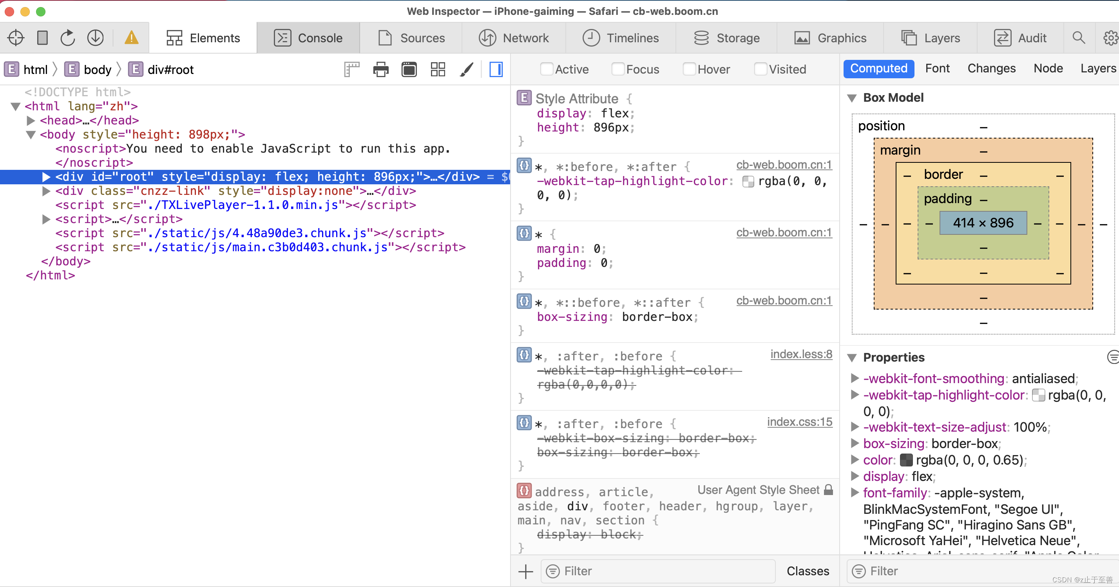Open the Console panel
The image size is (1119, 587).
point(309,38)
